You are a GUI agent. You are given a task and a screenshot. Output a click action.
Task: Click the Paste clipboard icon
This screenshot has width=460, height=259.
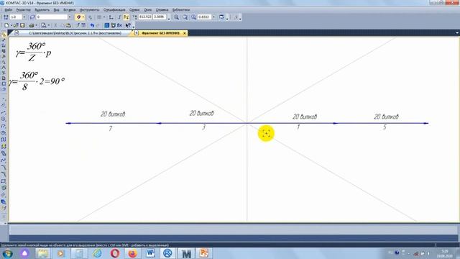point(68,25)
